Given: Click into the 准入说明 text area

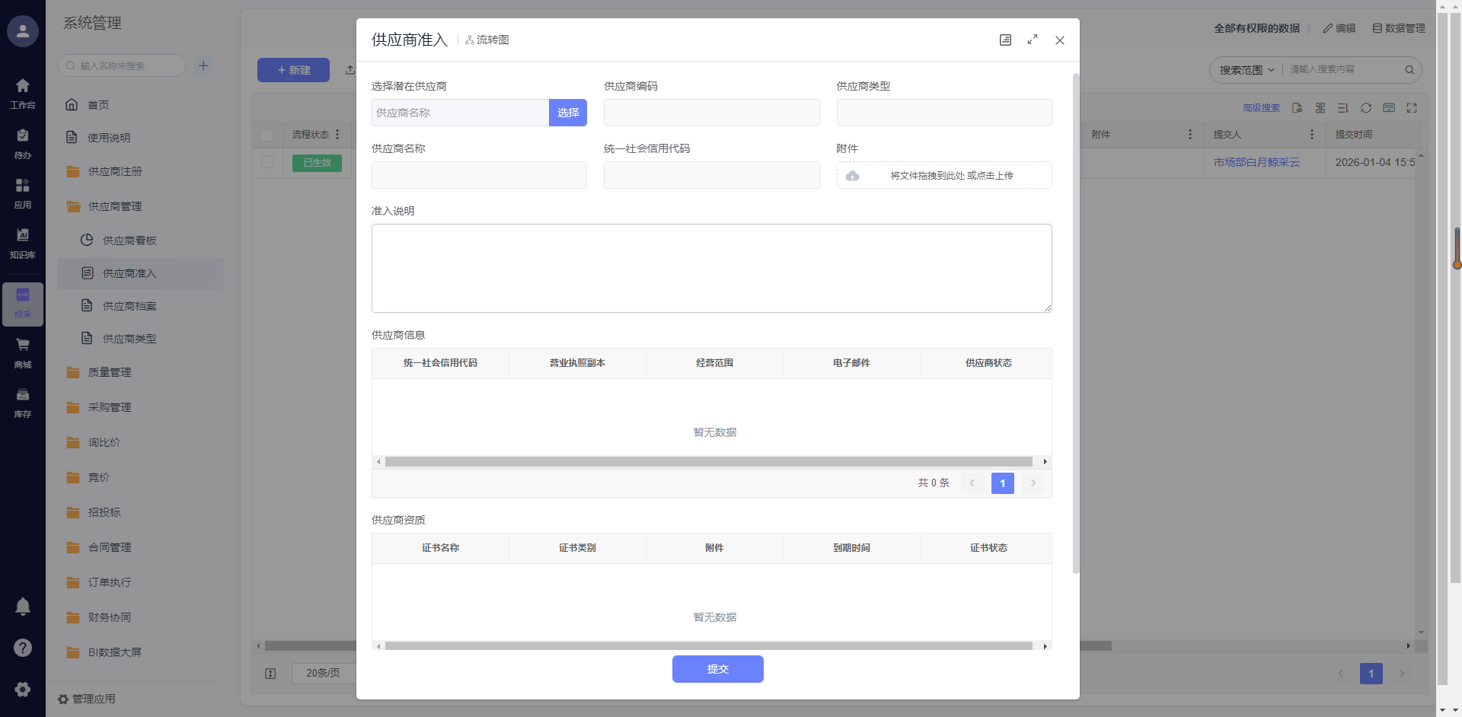Looking at the screenshot, I should (711, 268).
